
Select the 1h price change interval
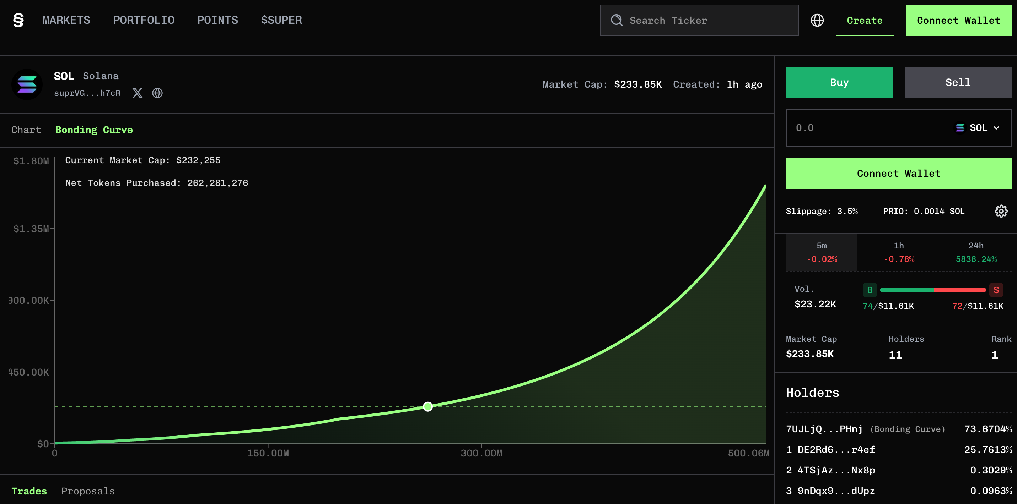(899, 252)
